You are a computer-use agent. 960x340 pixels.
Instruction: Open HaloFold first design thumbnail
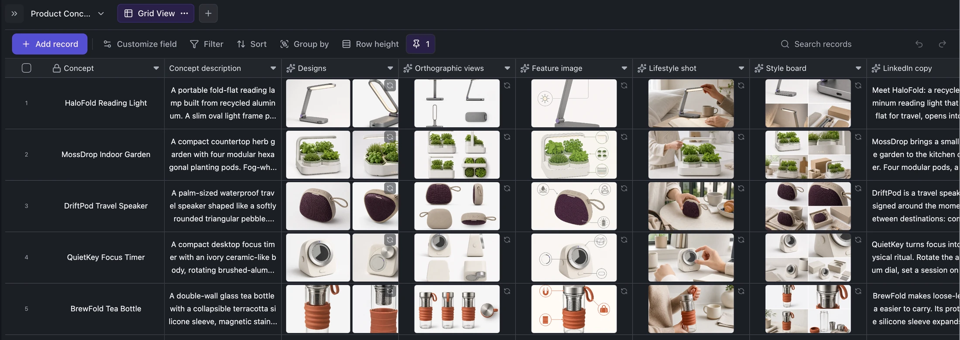(x=318, y=103)
